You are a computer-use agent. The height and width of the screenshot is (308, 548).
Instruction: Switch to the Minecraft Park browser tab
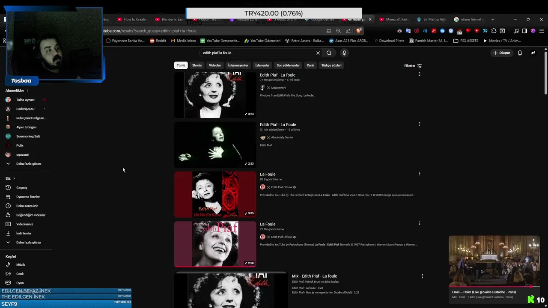click(x=394, y=19)
